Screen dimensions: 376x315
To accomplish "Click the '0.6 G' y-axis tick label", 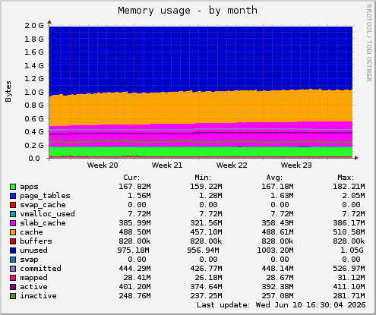I will [34, 118].
